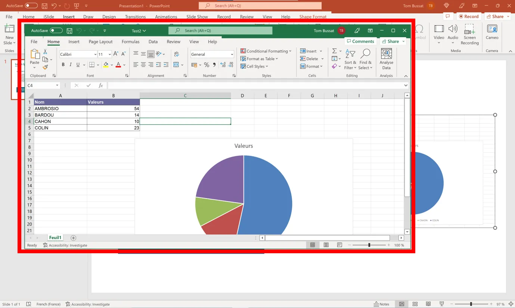Click PowerPoint Record button
Screen dimensions: 515x308
coord(469,16)
